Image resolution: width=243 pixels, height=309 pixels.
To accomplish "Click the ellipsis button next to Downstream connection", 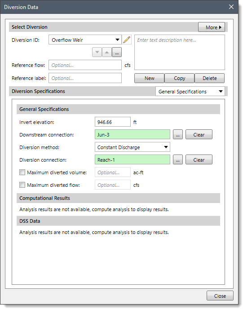I will 178,135.
